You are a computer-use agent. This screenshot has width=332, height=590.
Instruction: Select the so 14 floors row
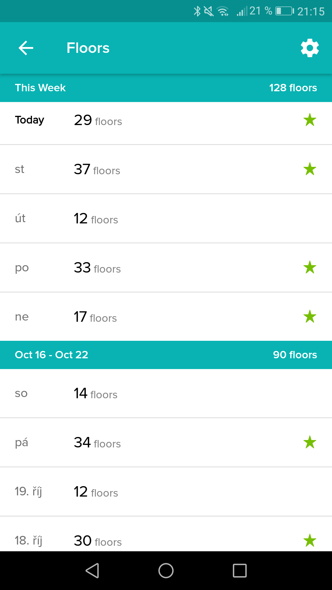(166, 393)
